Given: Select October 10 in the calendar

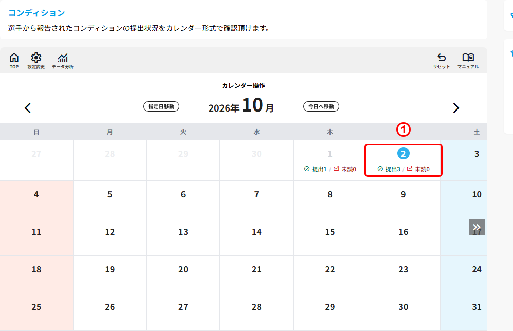Looking at the screenshot, I should click(477, 194).
